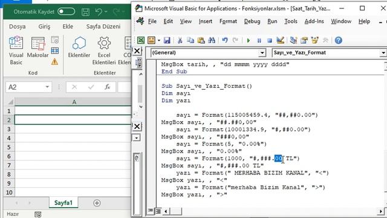Expand the (General) object dropdown
This screenshot has height=218, width=387.
[262, 53]
